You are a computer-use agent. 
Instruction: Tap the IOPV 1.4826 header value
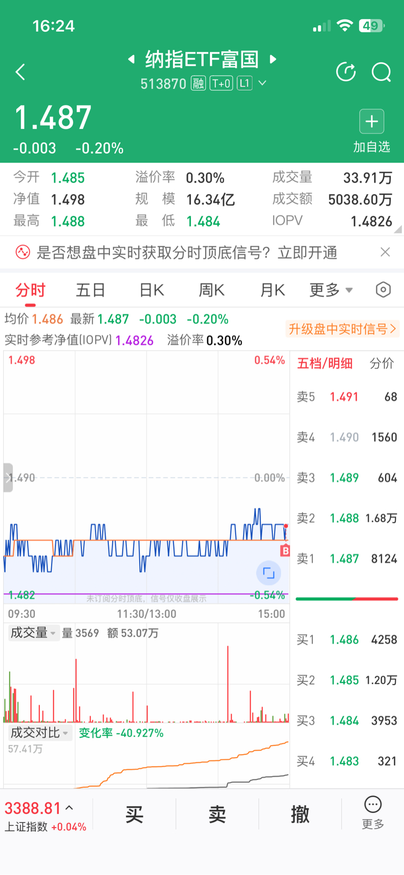pos(371,222)
